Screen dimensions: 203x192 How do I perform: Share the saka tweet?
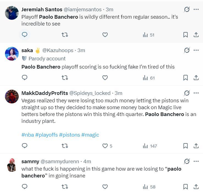click(x=196, y=78)
